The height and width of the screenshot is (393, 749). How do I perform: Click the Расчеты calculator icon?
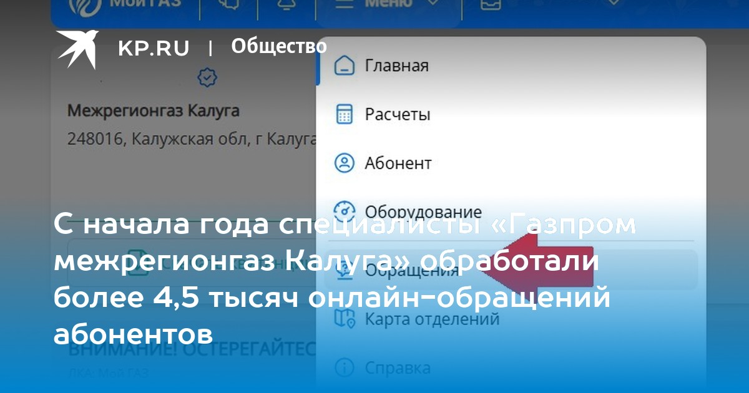point(344,115)
